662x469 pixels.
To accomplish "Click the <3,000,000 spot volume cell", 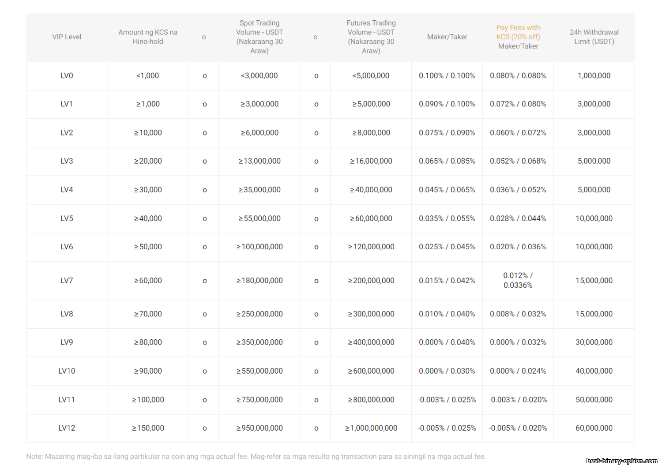I will click(x=260, y=75).
